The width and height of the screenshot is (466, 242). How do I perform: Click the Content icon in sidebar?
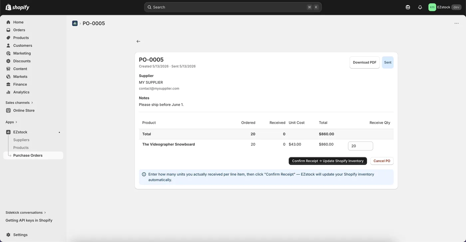click(x=8, y=69)
